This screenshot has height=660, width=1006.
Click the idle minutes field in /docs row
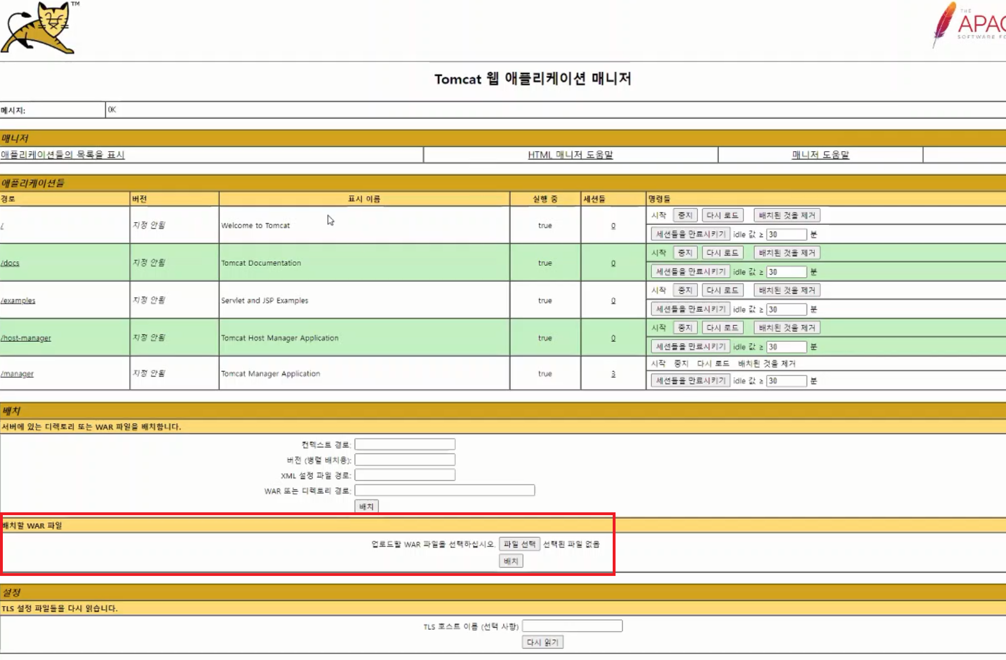tap(787, 271)
